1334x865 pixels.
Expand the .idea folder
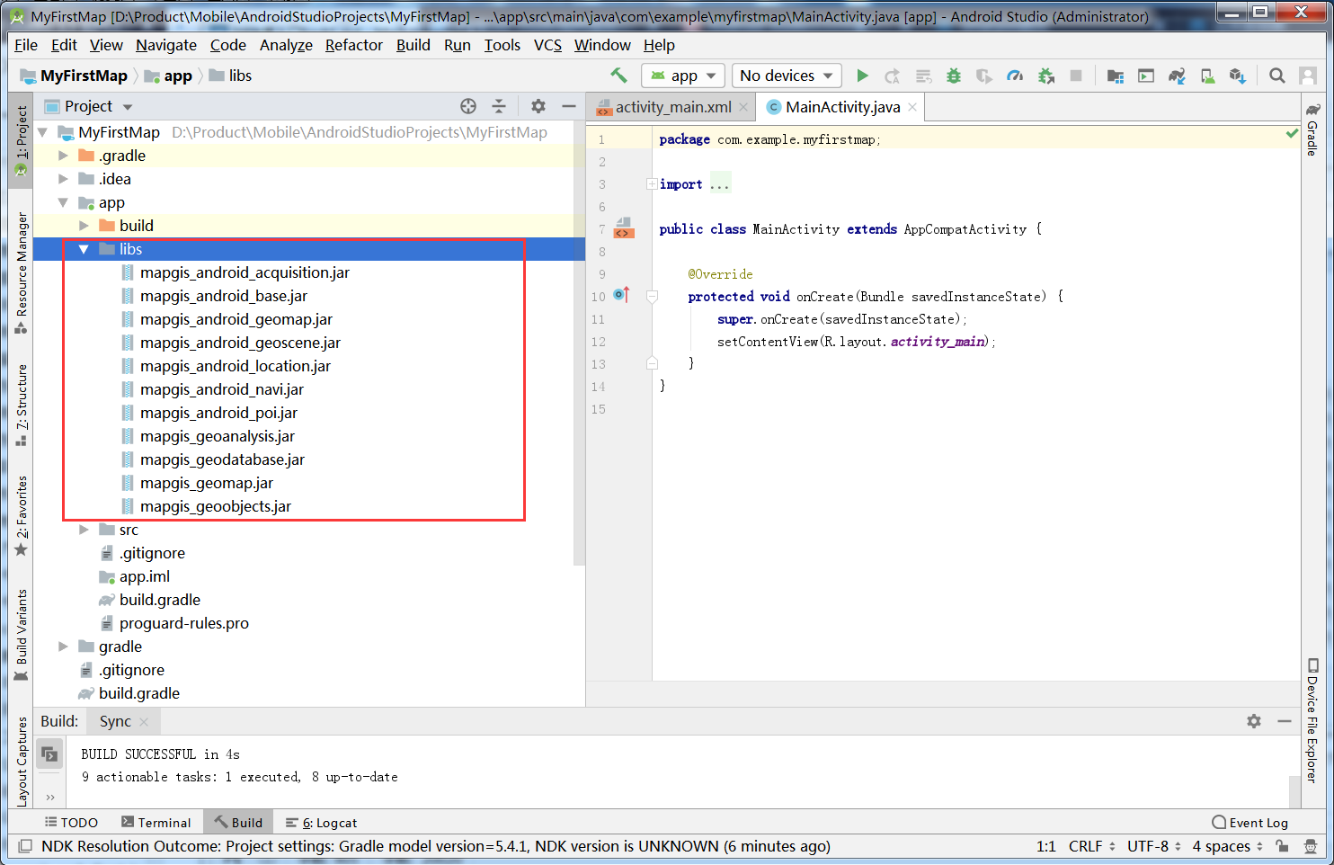tap(63, 179)
